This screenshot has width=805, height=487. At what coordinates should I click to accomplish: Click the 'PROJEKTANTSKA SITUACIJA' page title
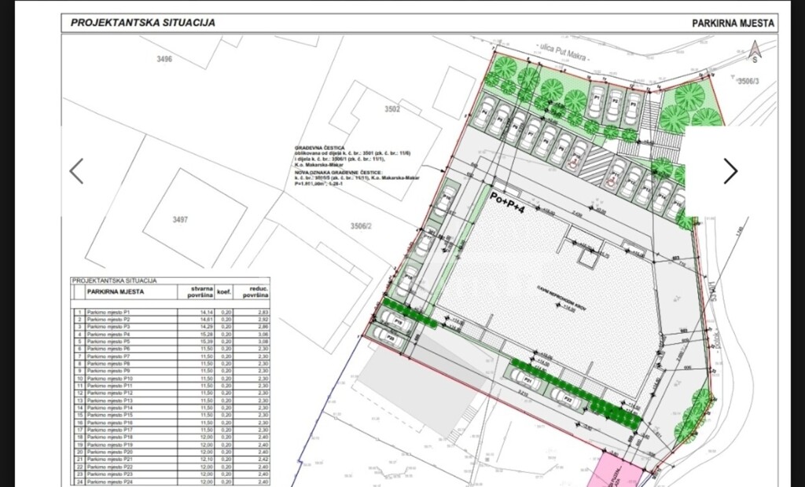point(142,23)
